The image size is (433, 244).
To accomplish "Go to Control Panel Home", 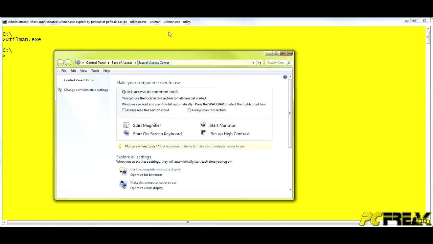I will click(x=78, y=80).
